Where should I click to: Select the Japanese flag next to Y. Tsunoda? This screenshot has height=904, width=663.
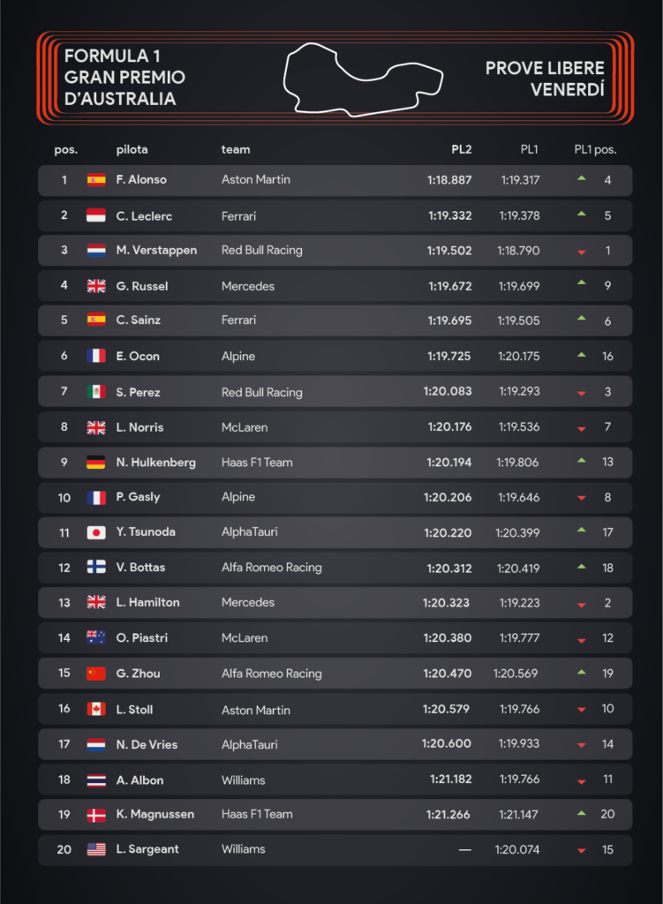96,532
